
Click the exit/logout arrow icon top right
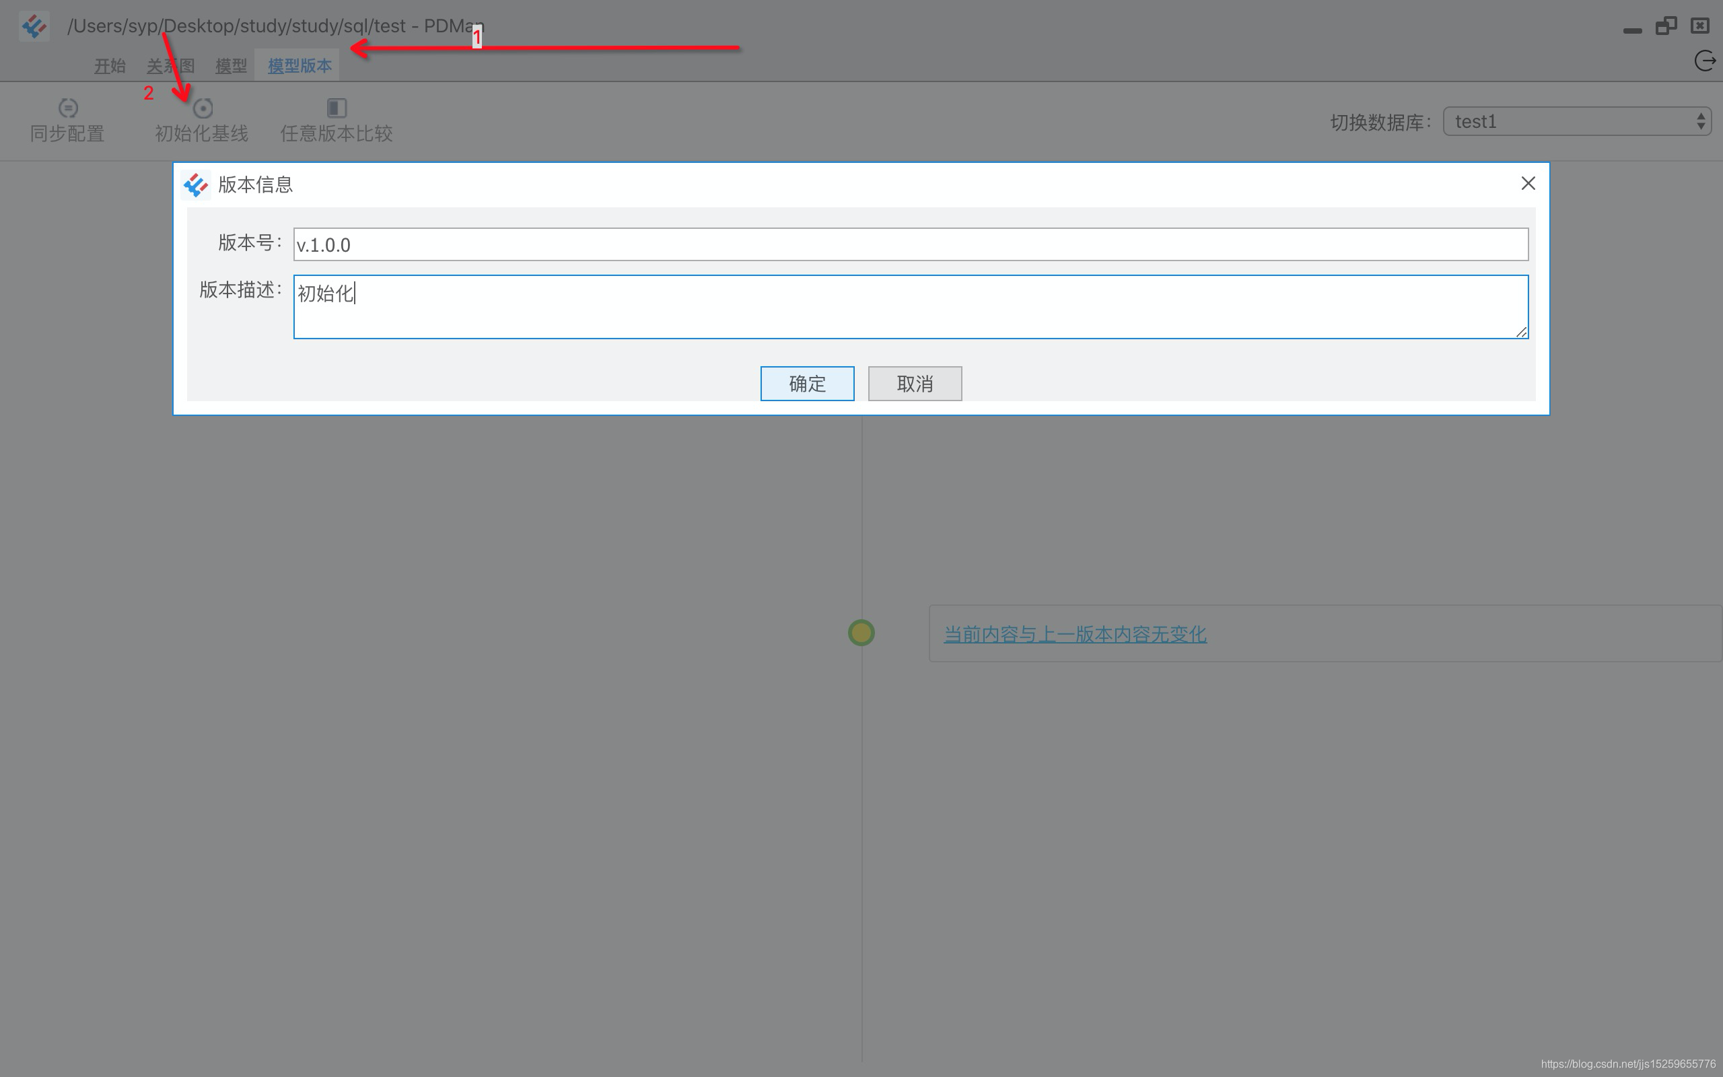[1704, 61]
